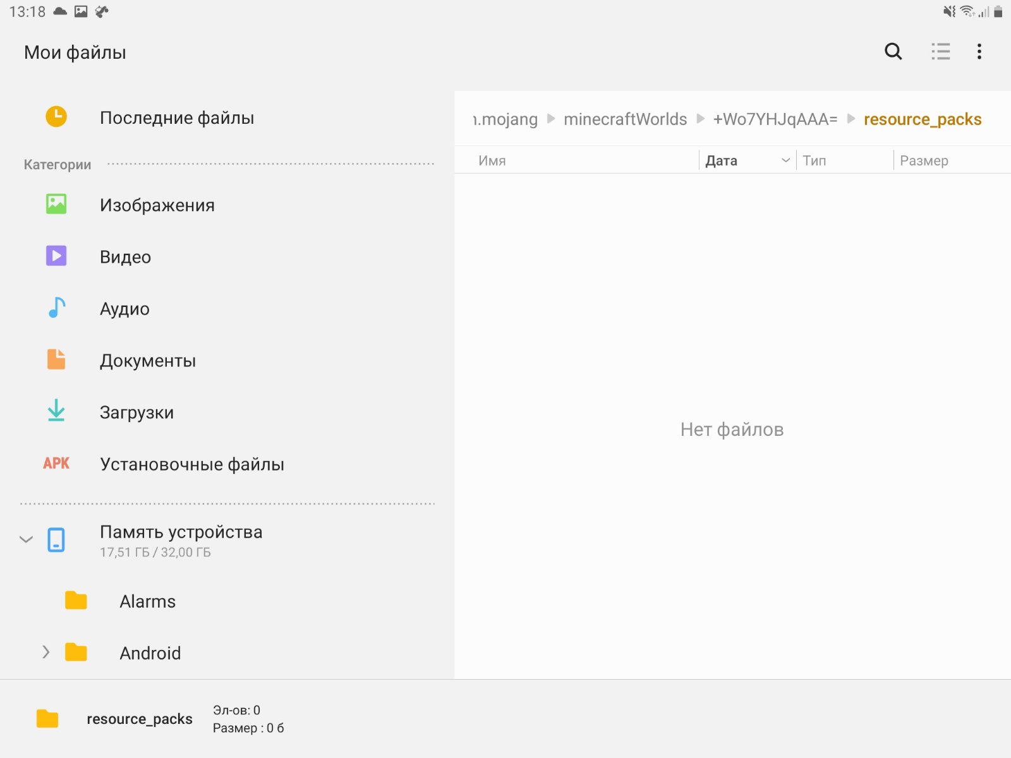Open the APK installation files icon
The image size is (1011, 758).
click(x=56, y=464)
